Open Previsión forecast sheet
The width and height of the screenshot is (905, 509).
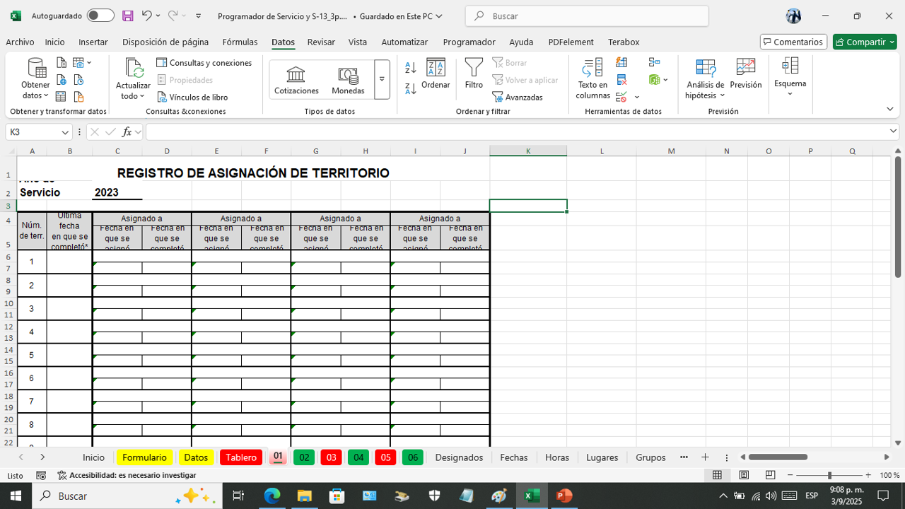click(x=746, y=74)
